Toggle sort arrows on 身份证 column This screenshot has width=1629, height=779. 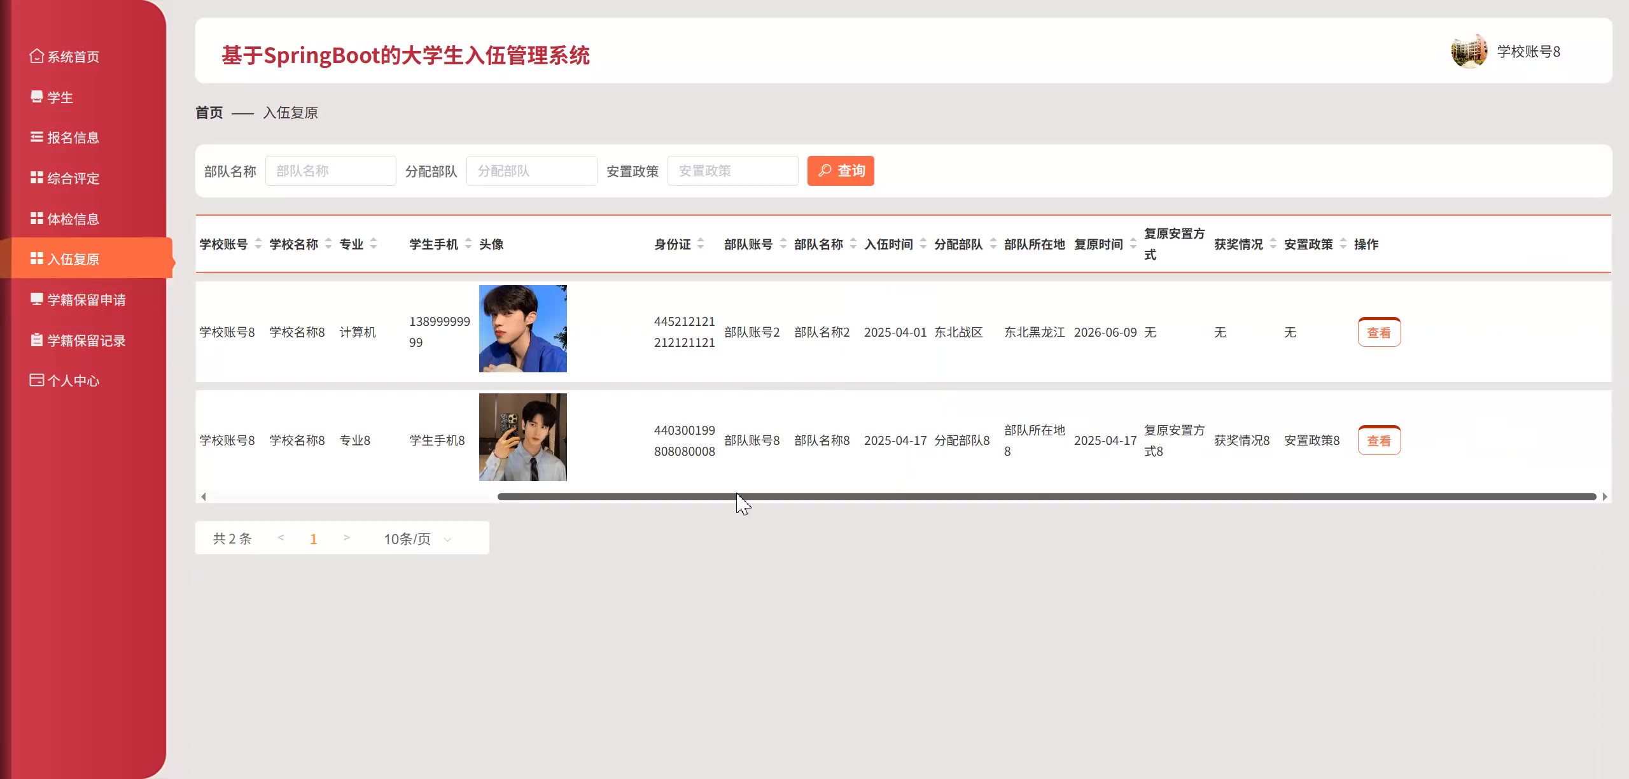[701, 244]
